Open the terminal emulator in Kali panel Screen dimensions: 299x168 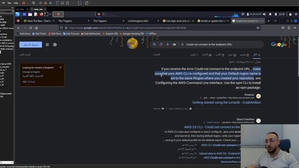click(46, 14)
